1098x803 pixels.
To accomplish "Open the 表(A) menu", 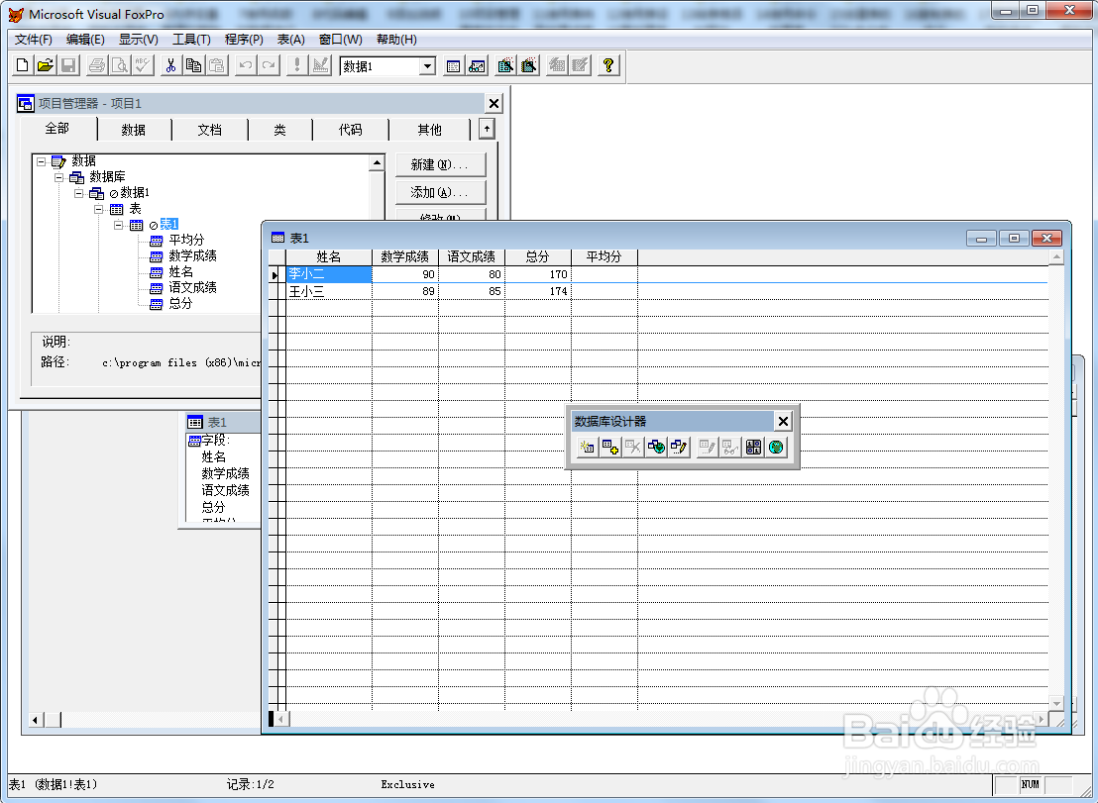I will (x=290, y=40).
